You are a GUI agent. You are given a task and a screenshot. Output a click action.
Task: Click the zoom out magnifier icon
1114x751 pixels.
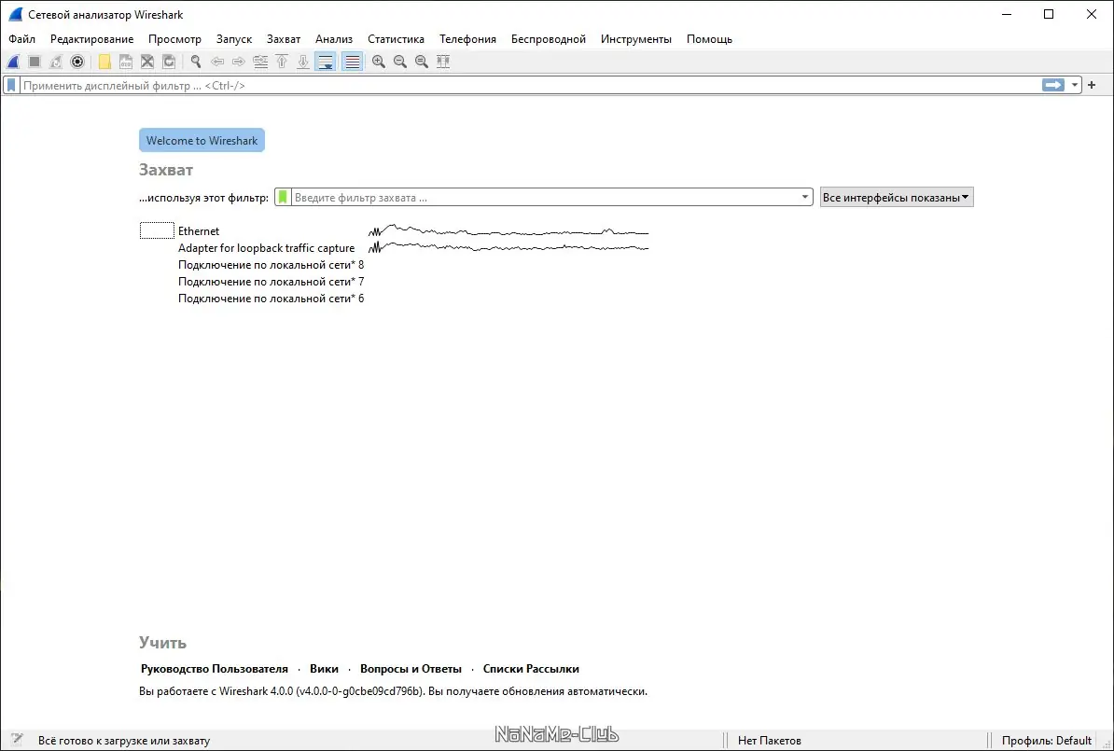tap(400, 62)
